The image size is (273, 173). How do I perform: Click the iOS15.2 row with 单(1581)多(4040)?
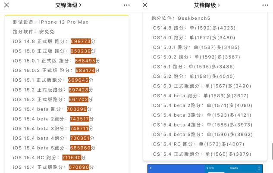click(193, 76)
